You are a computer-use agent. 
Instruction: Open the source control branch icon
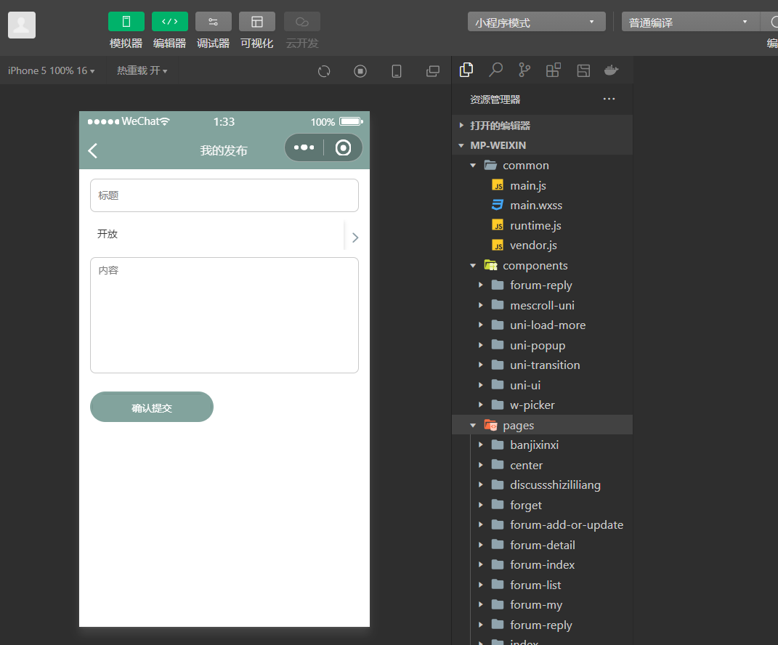point(524,70)
